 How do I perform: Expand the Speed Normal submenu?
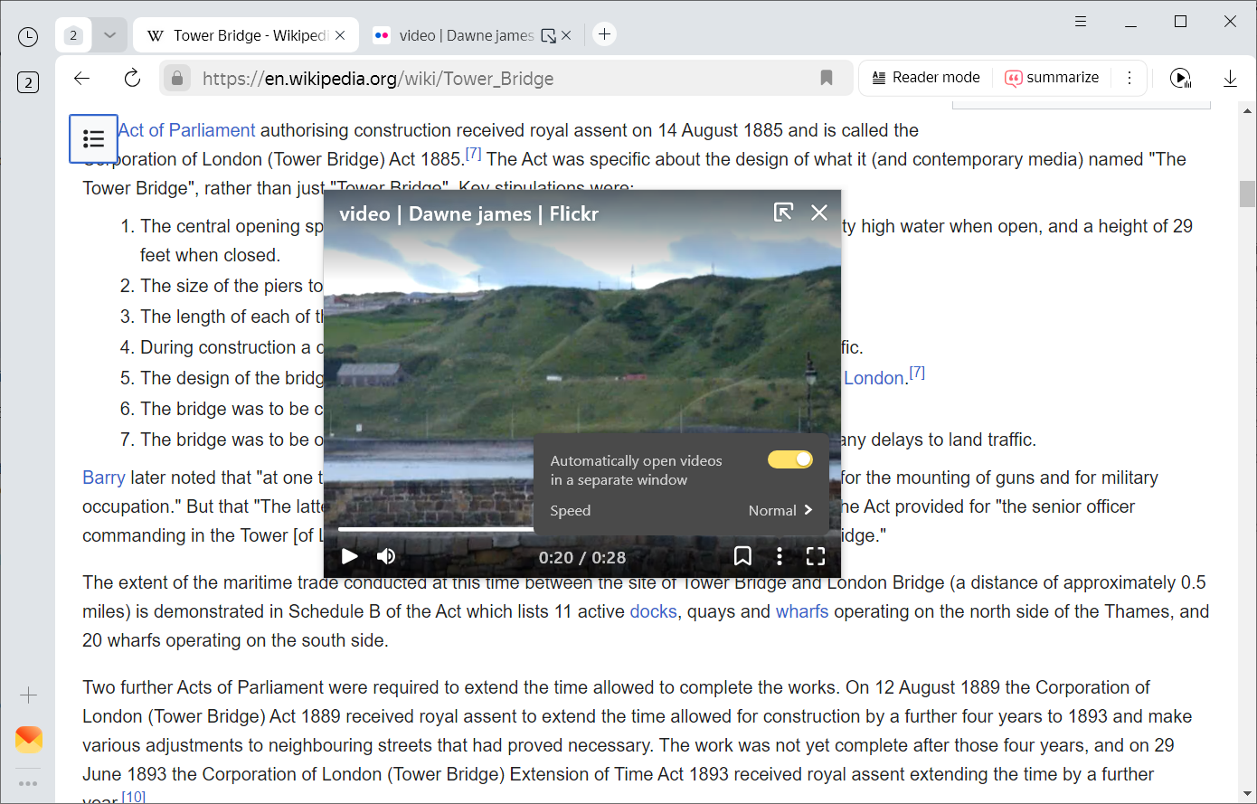[780, 510]
